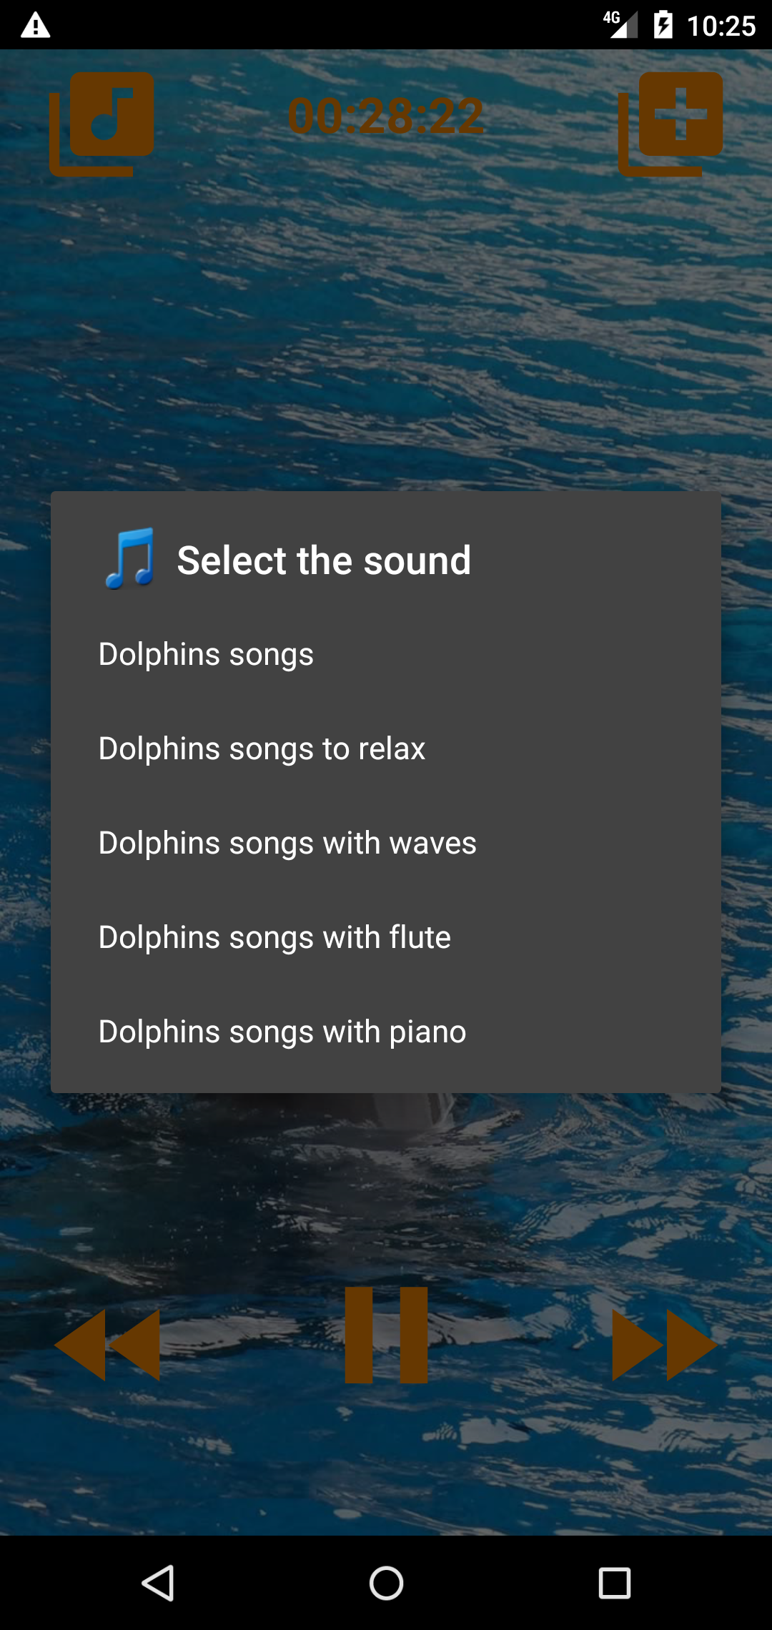
Task: Pause the current playback
Action: tap(386, 1335)
